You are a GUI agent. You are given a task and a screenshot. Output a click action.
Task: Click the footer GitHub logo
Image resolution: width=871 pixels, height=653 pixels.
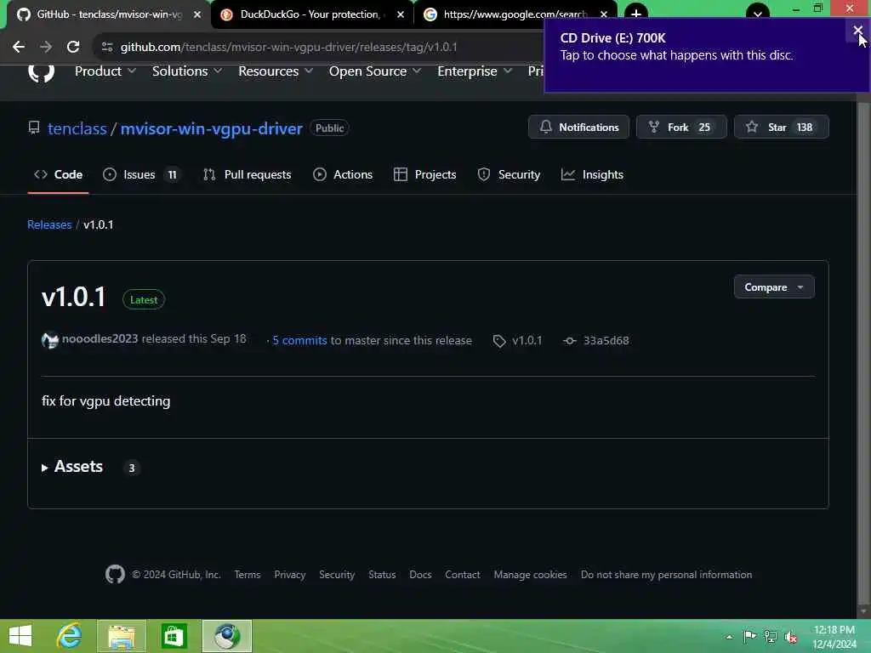[115, 574]
